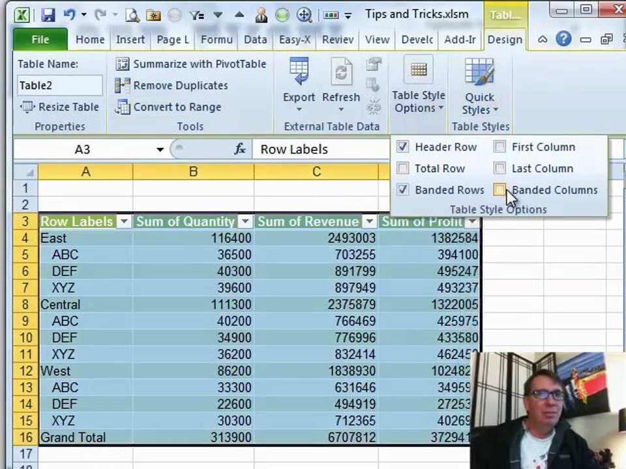Click the up triangle icon in quick access toolbar

tap(239, 15)
